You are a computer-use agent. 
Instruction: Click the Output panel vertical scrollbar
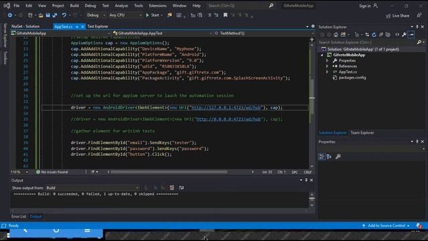tap(312, 200)
